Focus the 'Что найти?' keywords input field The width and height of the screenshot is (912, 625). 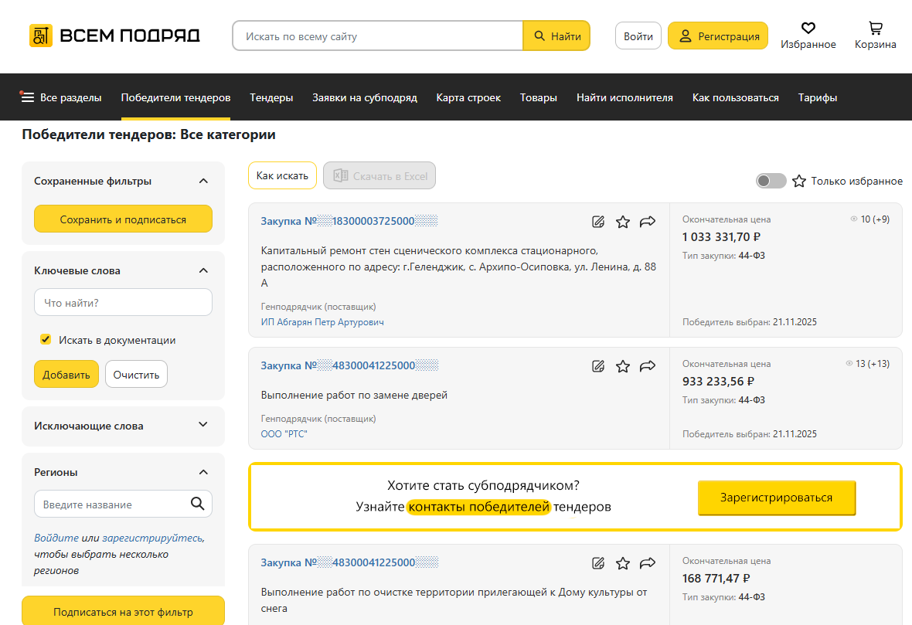pos(123,303)
